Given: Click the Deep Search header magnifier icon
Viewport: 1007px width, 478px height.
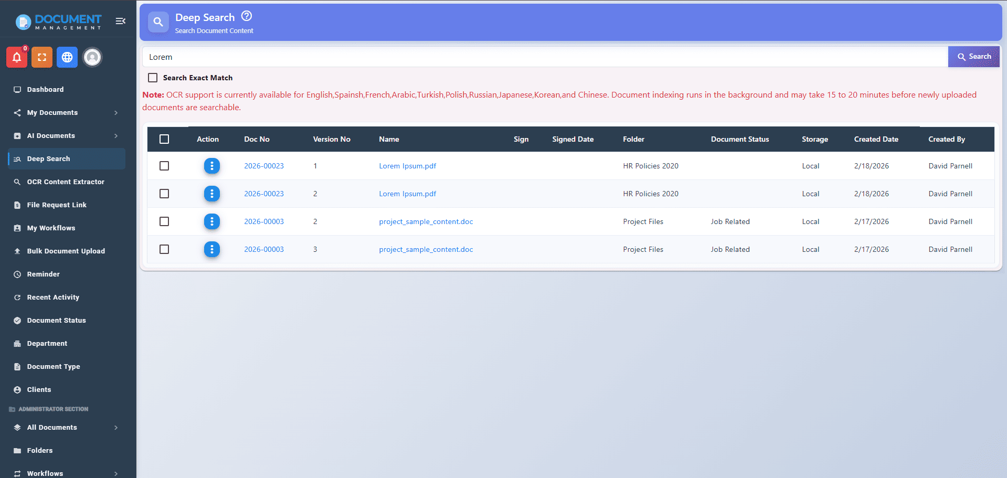Looking at the screenshot, I should coord(158,22).
